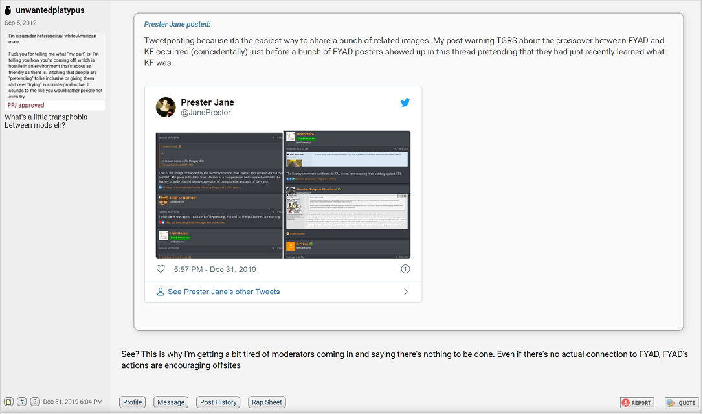Open the left tweet screenshot image

click(x=219, y=194)
